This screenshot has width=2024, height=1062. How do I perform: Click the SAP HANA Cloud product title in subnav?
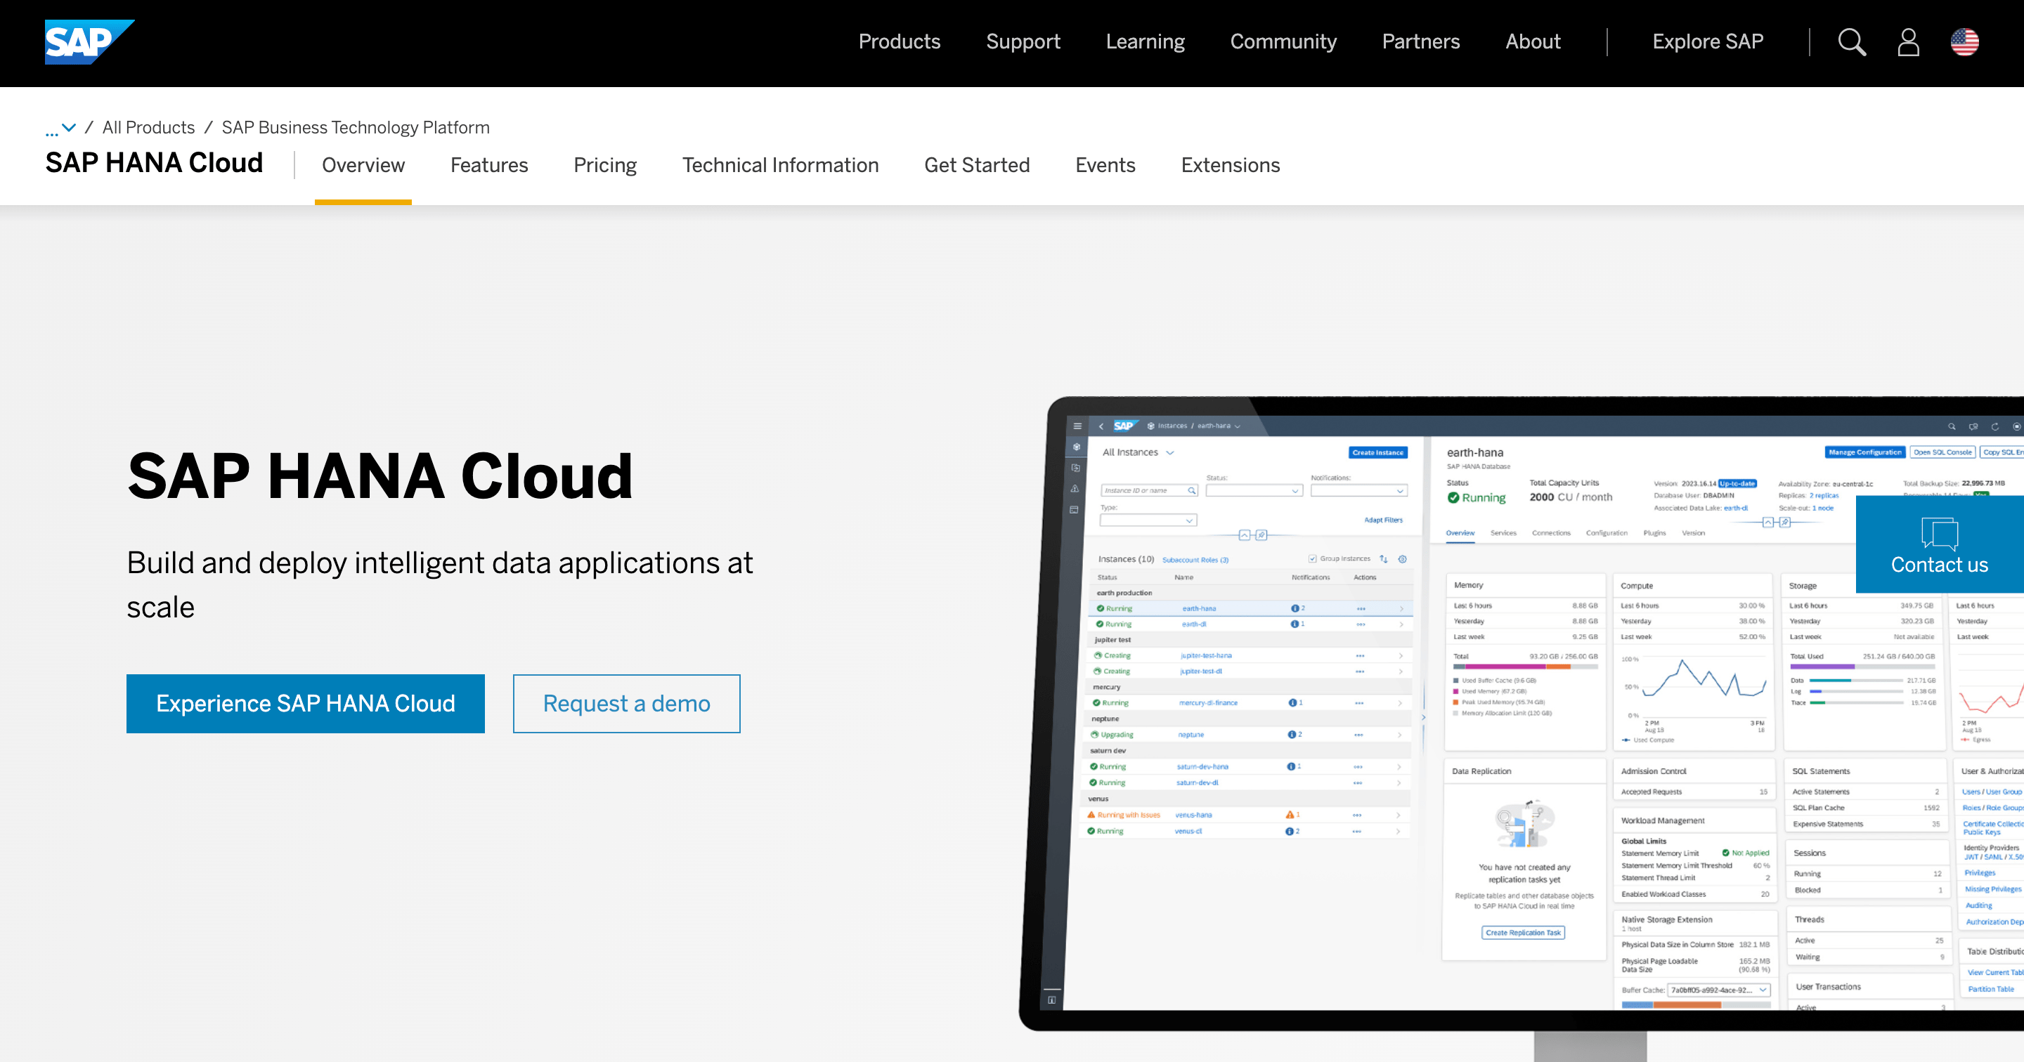coord(154,162)
